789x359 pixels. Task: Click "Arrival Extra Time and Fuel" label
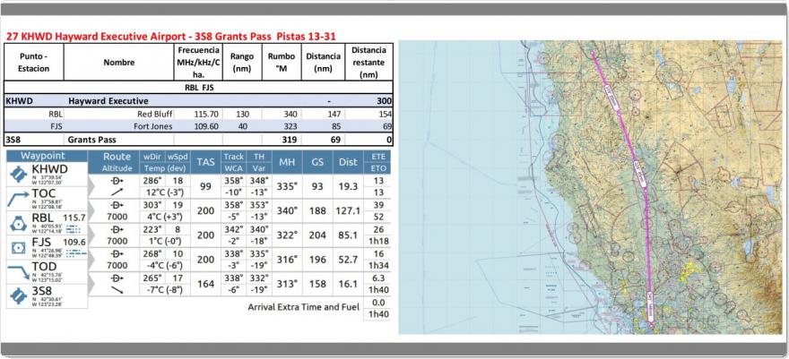click(303, 307)
